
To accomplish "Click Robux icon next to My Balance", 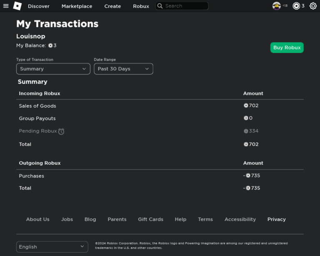I will tap(50, 46).
